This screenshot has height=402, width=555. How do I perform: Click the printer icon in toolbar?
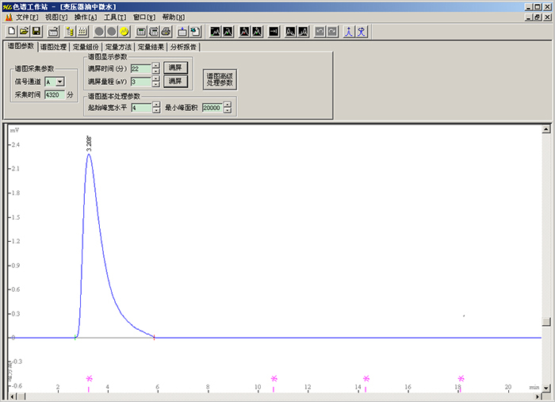[166, 32]
